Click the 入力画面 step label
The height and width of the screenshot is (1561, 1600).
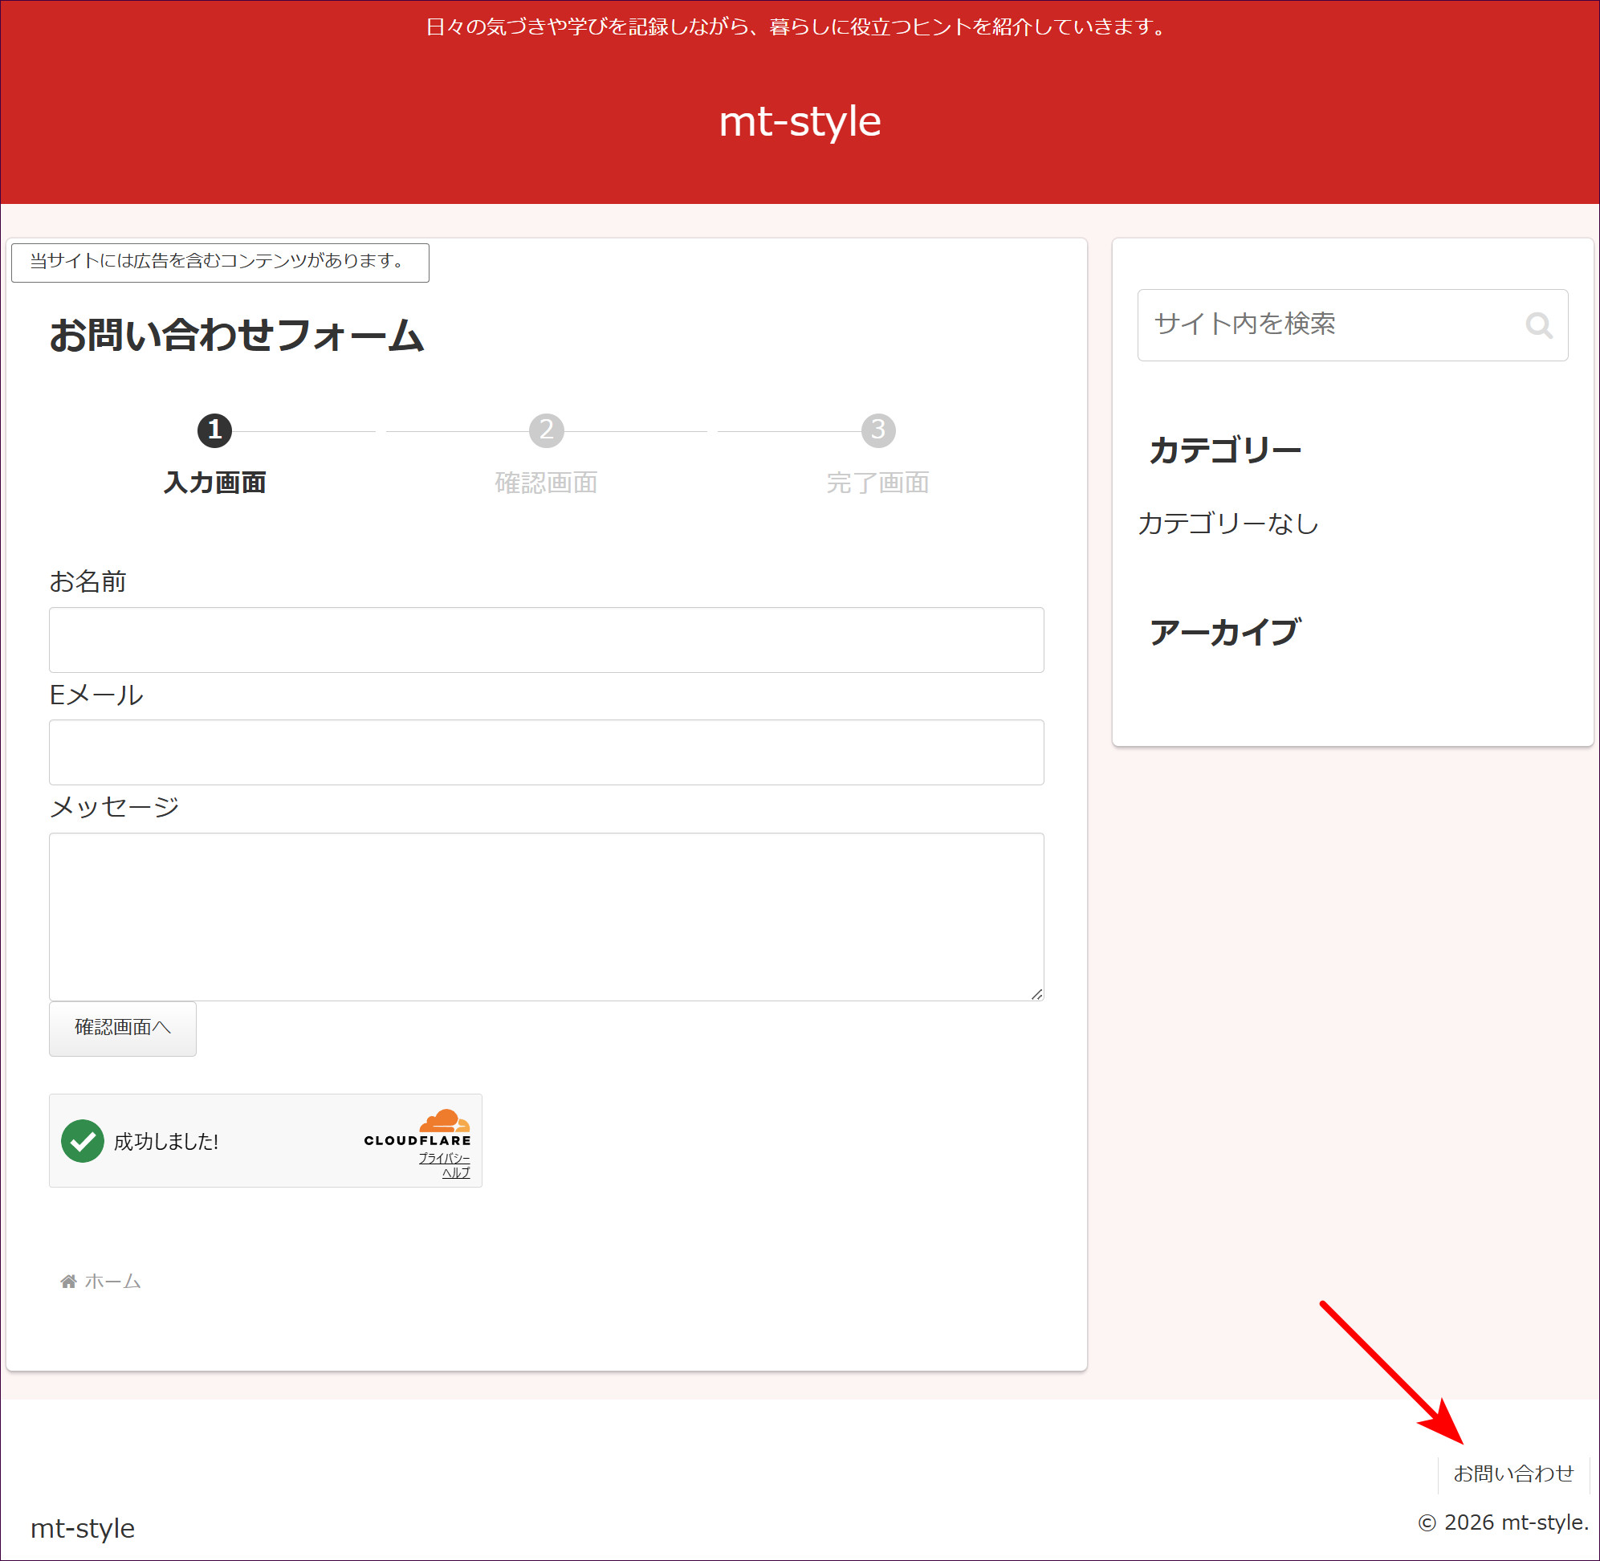pos(215,482)
